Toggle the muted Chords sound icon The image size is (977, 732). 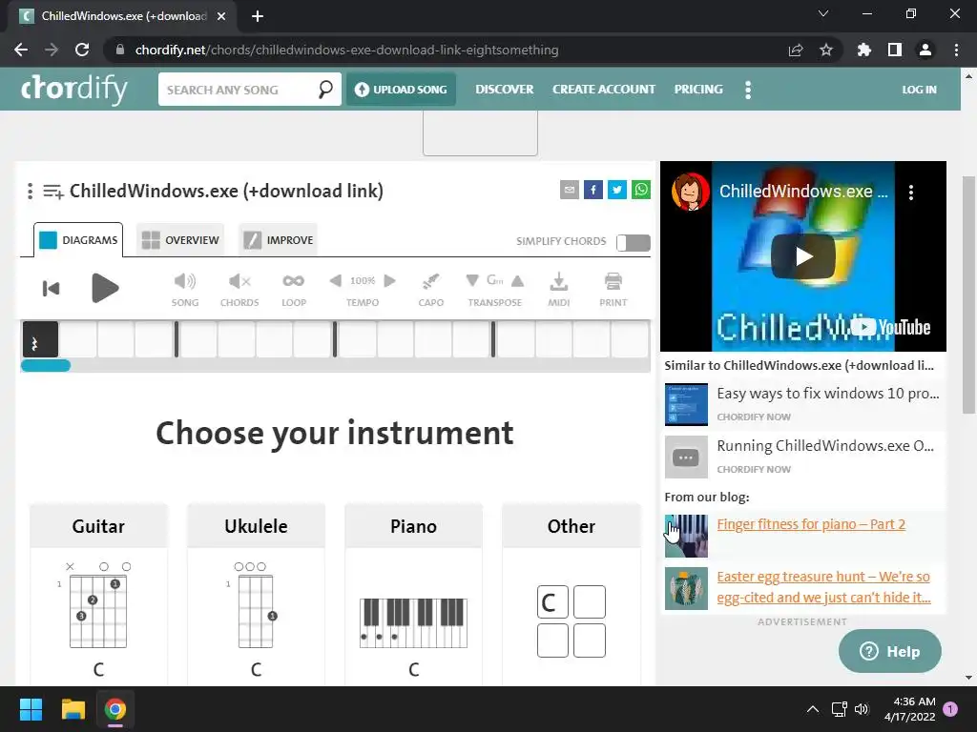239,281
